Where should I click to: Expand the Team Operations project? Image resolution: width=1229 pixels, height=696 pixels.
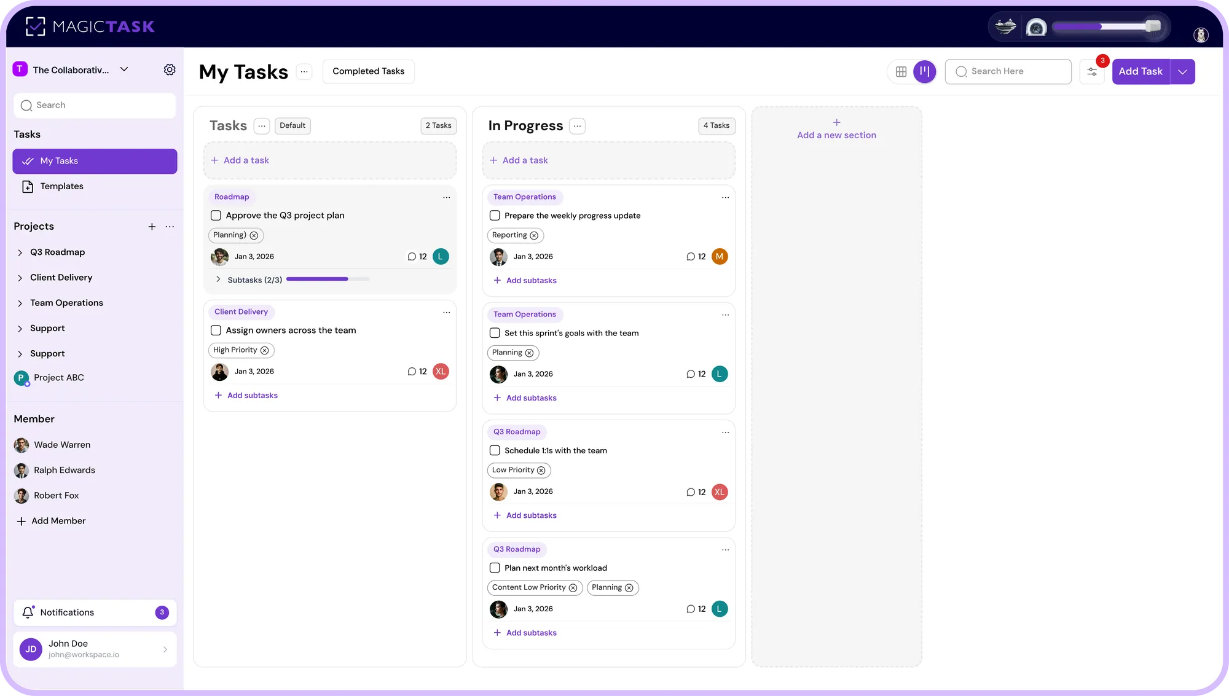20,303
